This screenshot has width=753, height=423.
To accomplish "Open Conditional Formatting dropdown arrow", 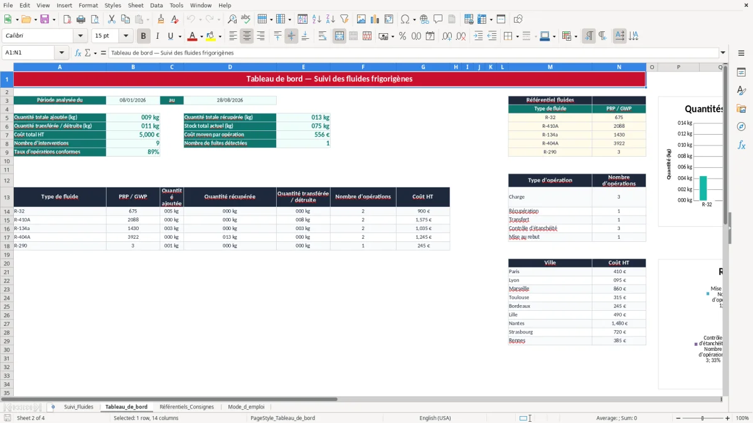I will pos(575,36).
